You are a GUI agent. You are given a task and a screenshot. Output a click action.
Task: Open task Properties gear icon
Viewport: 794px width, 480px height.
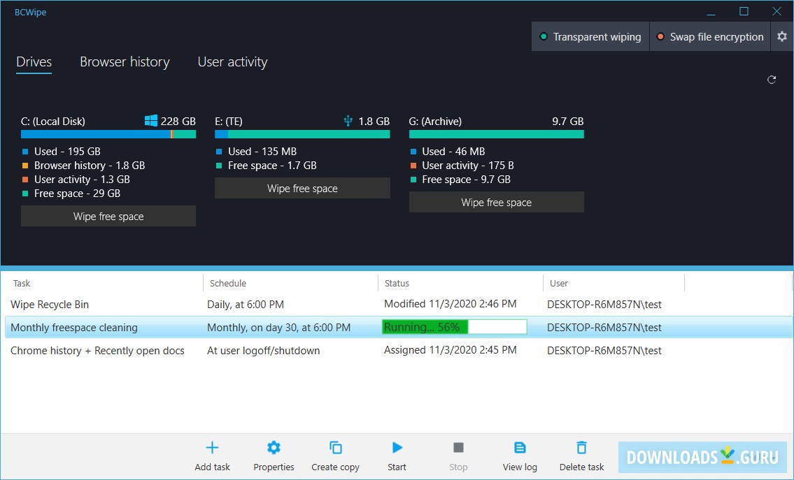tap(274, 448)
